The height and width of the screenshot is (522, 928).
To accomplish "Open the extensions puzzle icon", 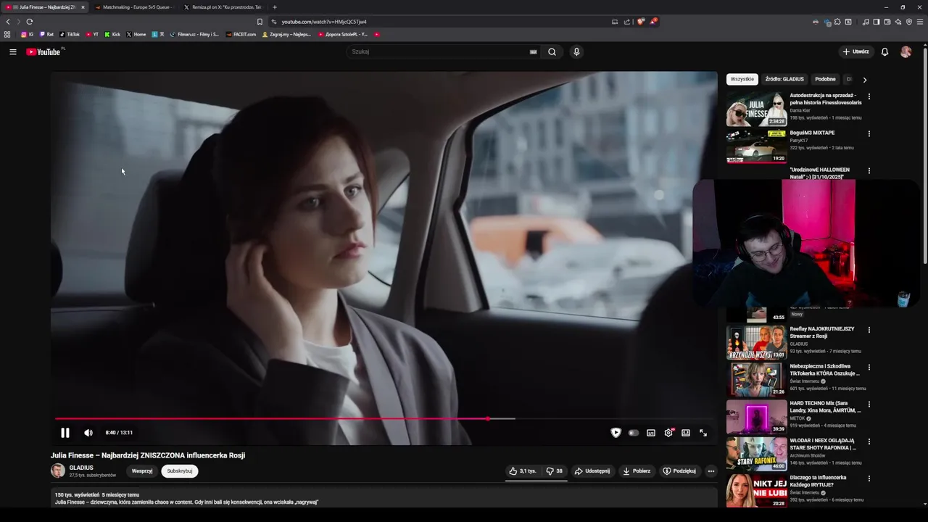I will (x=837, y=22).
